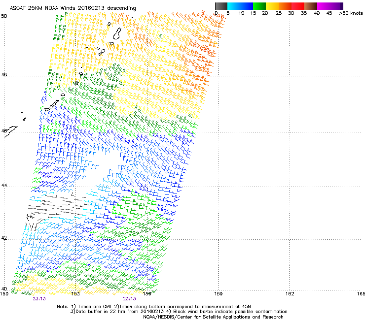This screenshot has height=320, width=365.
Task: Click the first purple '23:13' time stamp
Action: (x=39, y=299)
